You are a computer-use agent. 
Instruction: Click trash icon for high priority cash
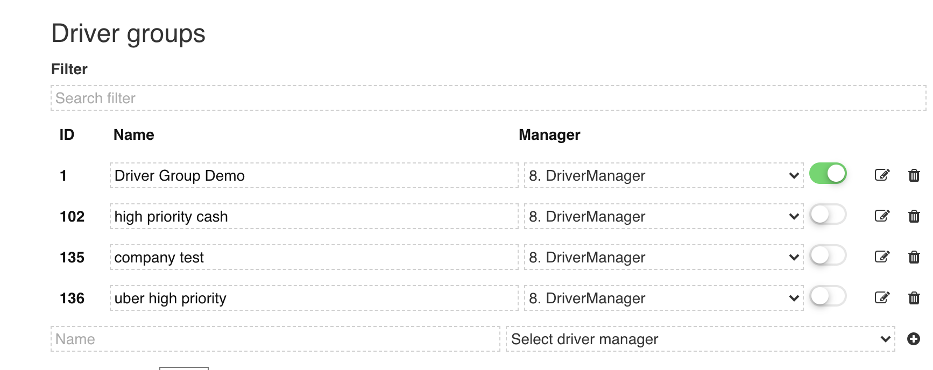[x=914, y=216]
